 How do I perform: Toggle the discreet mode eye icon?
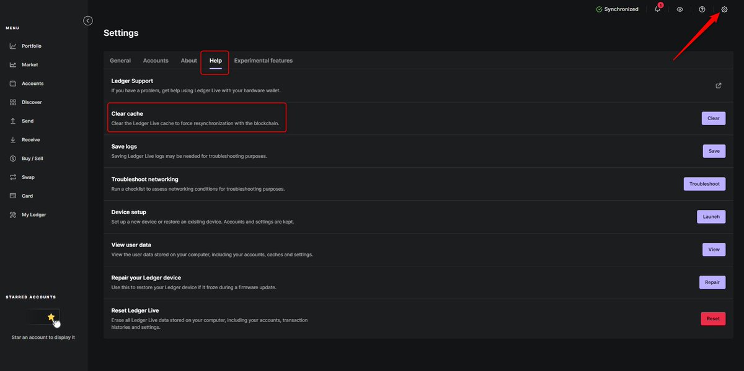coord(680,9)
